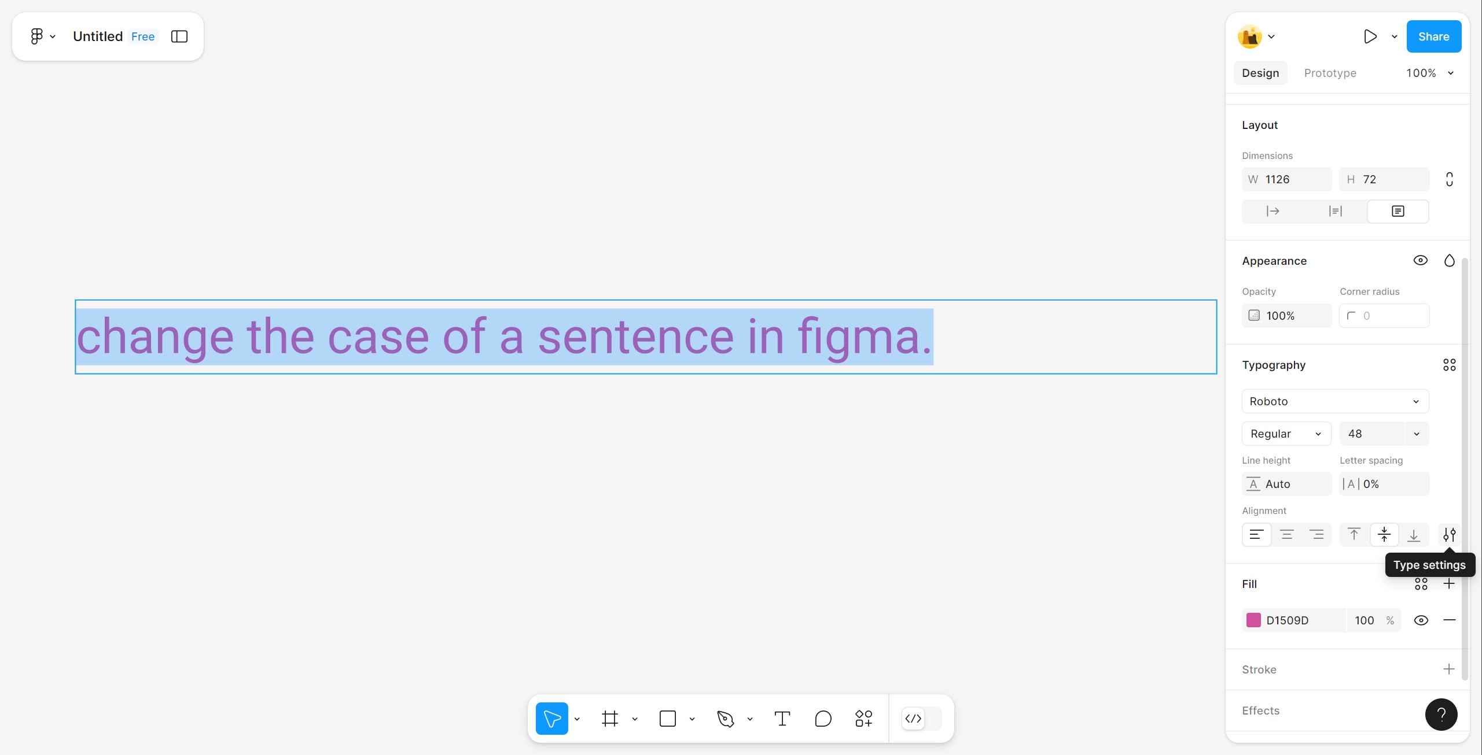
Task: Click the Opacity 100% input field
Action: [1286, 316]
